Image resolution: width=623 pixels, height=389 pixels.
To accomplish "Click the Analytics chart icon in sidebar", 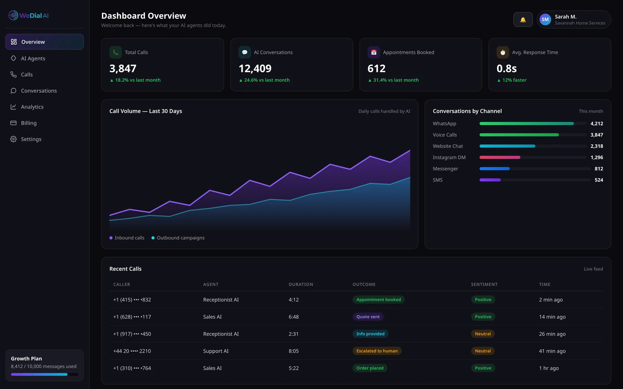I will (13, 107).
